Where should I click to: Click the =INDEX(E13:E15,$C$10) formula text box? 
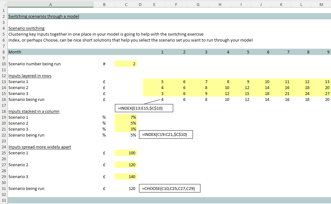coord(144,108)
